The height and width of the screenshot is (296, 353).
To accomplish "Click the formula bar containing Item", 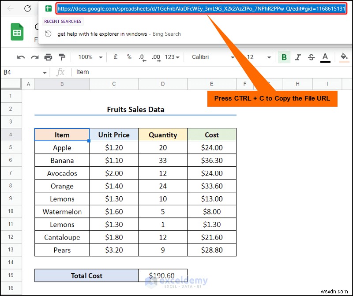I will pos(212,72).
